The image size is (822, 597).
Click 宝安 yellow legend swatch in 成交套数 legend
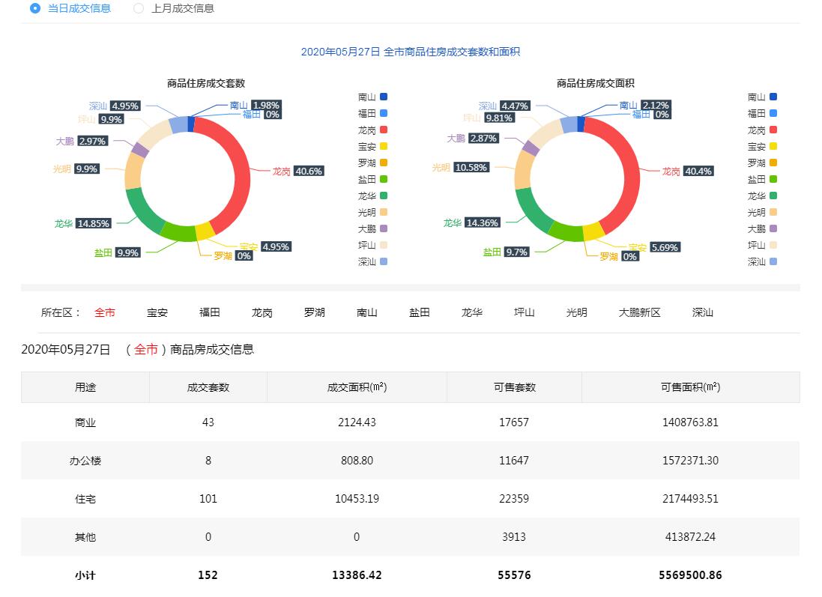[384, 146]
